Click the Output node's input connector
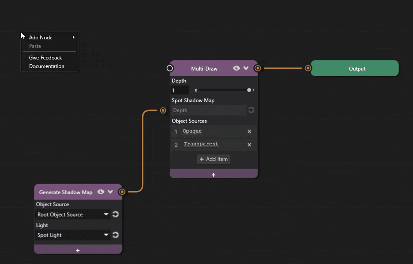Viewport: 413px width, 264px height. pyautogui.click(x=308, y=68)
